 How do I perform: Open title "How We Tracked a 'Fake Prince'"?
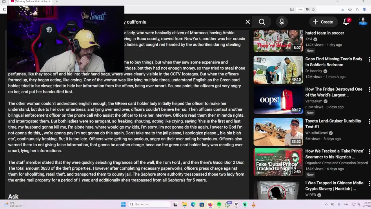tap(334, 154)
